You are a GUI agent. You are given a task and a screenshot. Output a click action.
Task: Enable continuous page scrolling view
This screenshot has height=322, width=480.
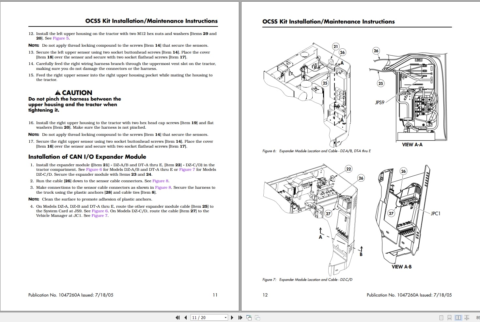(x=449, y=317)
